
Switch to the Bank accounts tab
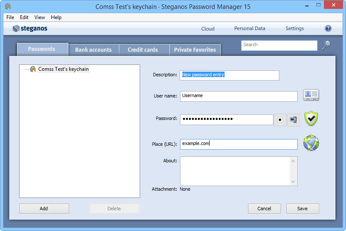point(93,50)
